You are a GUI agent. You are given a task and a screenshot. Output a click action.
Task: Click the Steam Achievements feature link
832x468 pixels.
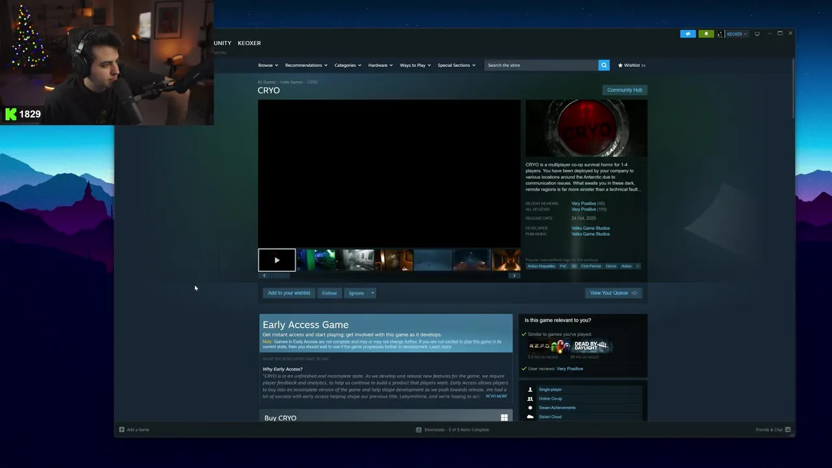tap(557, 408)
